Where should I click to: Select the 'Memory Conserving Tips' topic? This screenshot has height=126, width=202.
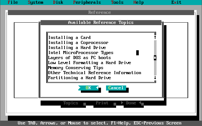click(x=101, y=68)
